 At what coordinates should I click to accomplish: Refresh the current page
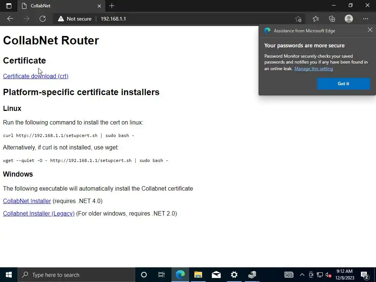[x=43, y=19]
